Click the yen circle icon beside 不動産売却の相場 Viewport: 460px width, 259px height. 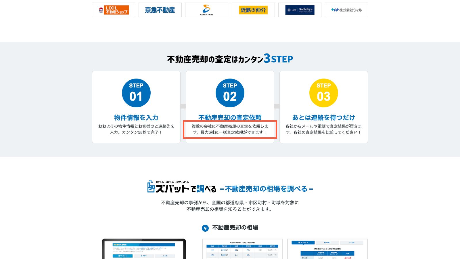pyautogui.click(x=205, y=228)
